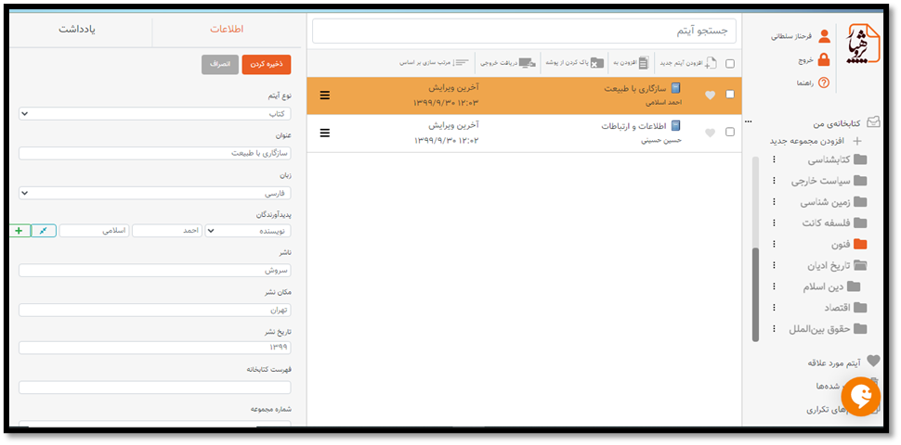Open the item type dropdown showing کتاب
Viewport: 901px width, 445px height.
(155, 113)
